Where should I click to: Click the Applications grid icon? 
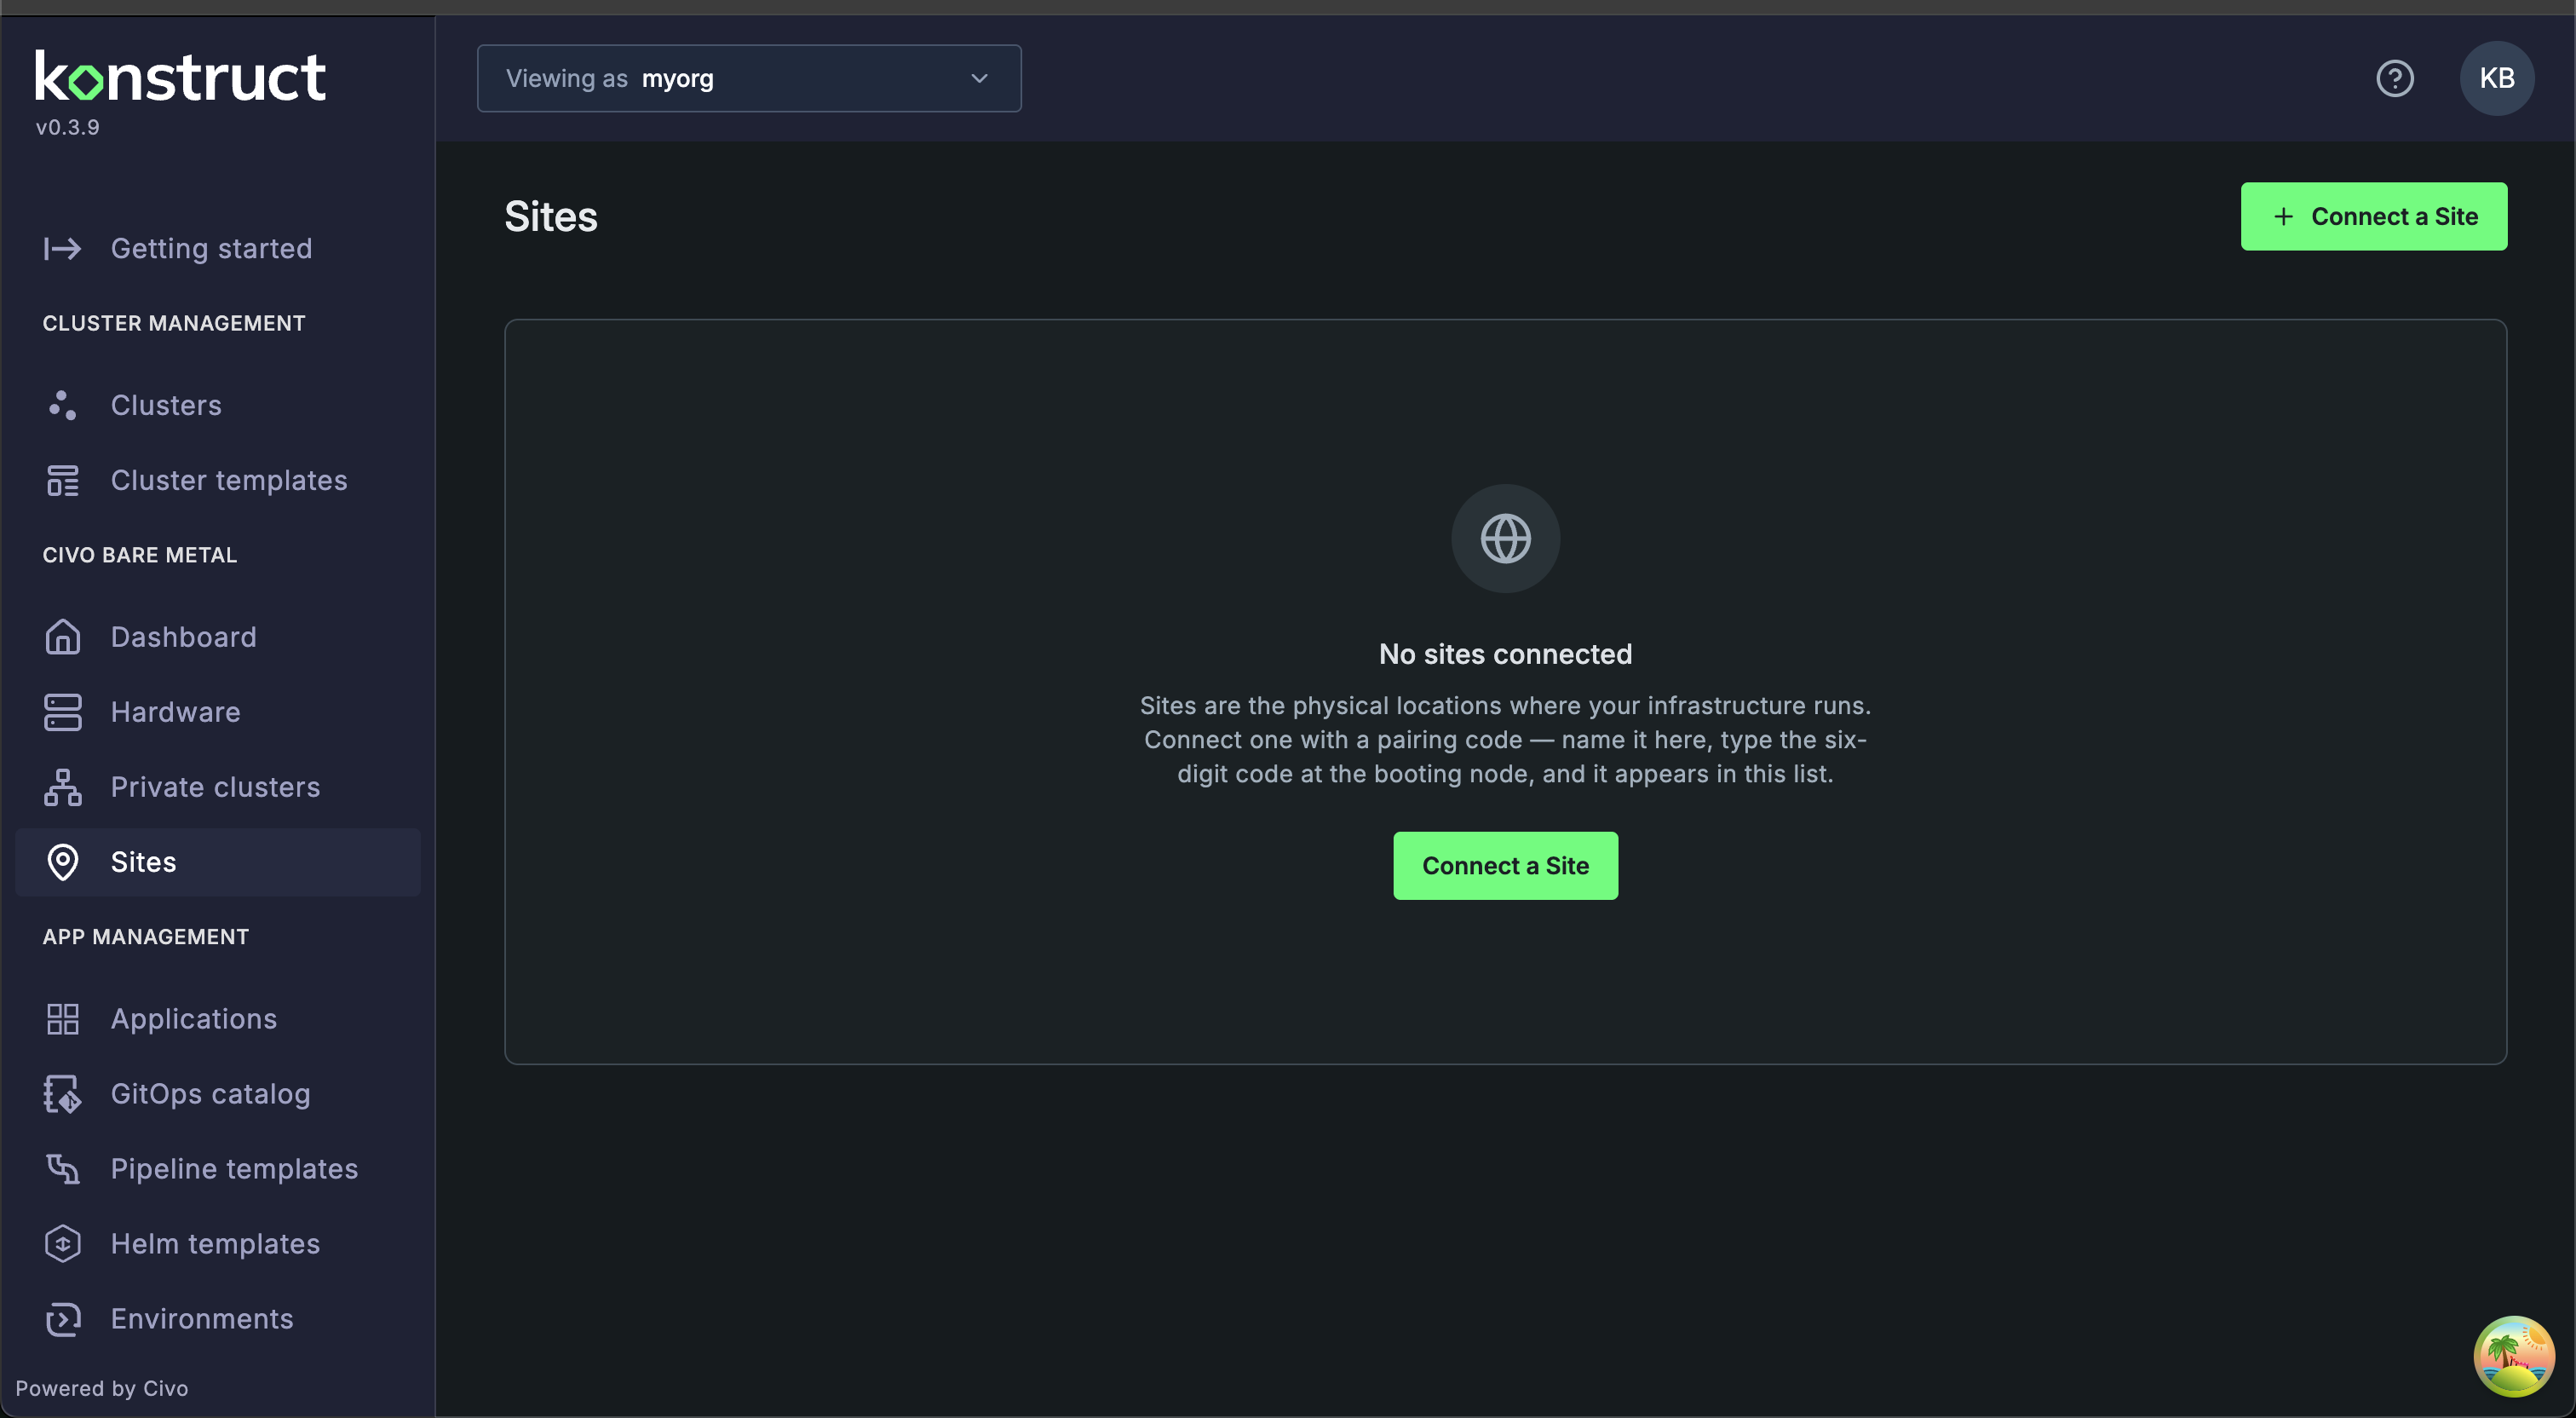click(x=62, y=1018)
